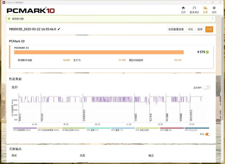Click the 有效的分数 banner text
The height and width of the screenshot is (164, 225).
(18, 19)
